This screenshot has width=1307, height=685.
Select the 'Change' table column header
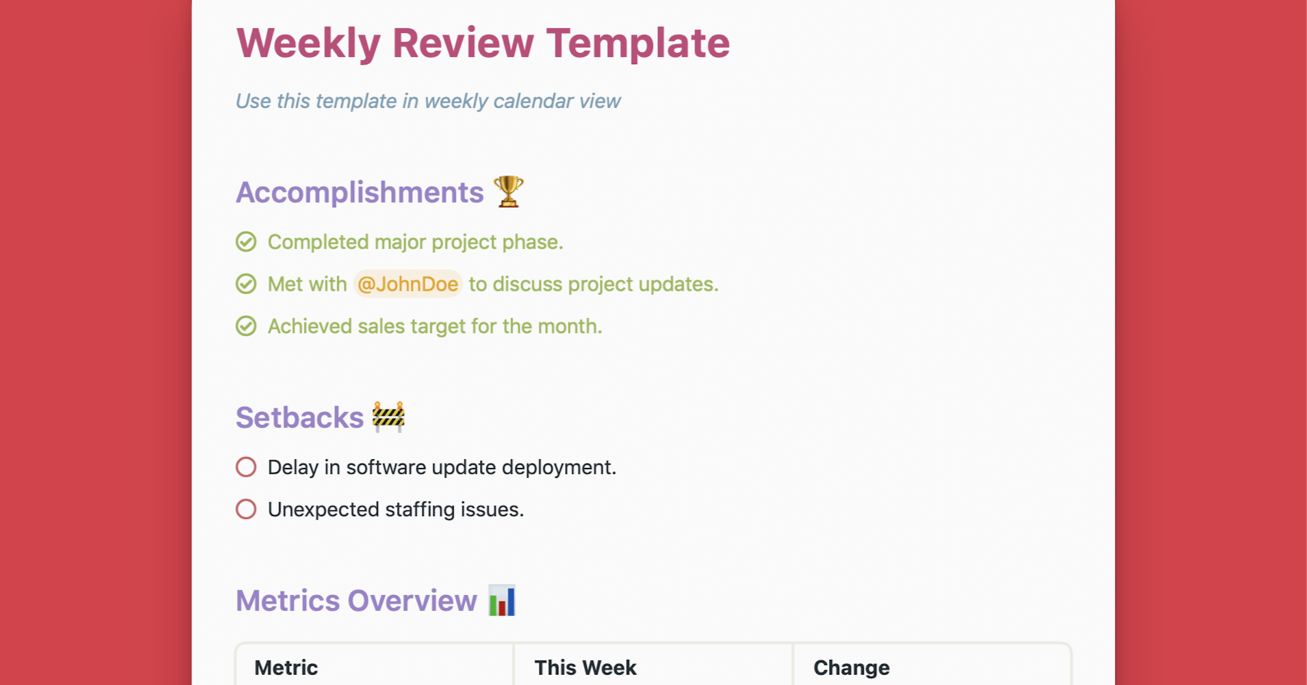click(851, 668)
